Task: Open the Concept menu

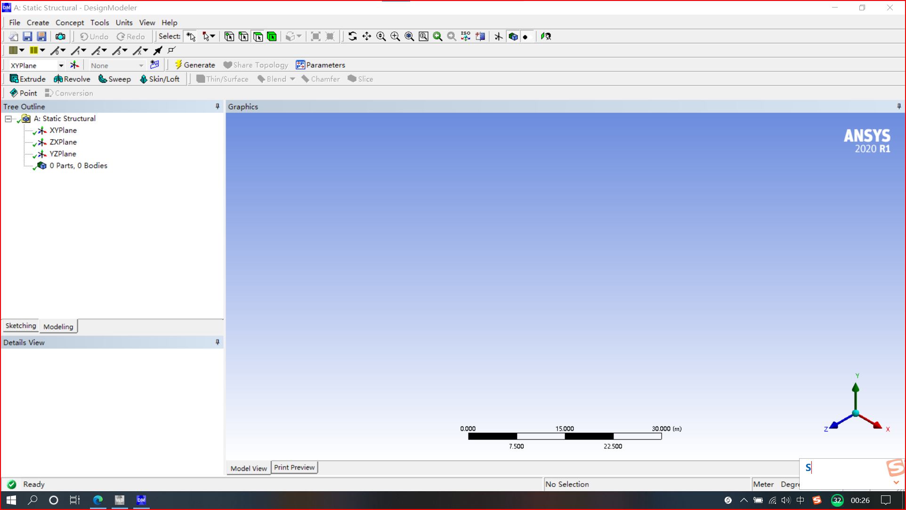Action: pos(70,23)
